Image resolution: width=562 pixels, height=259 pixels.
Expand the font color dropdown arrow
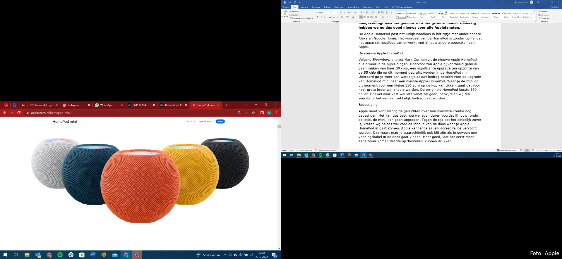tap(356, 17)
